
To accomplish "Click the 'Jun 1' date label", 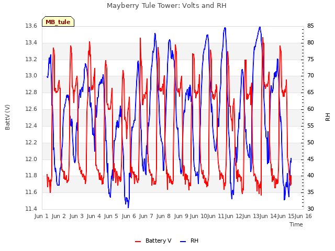I will 41,216.
